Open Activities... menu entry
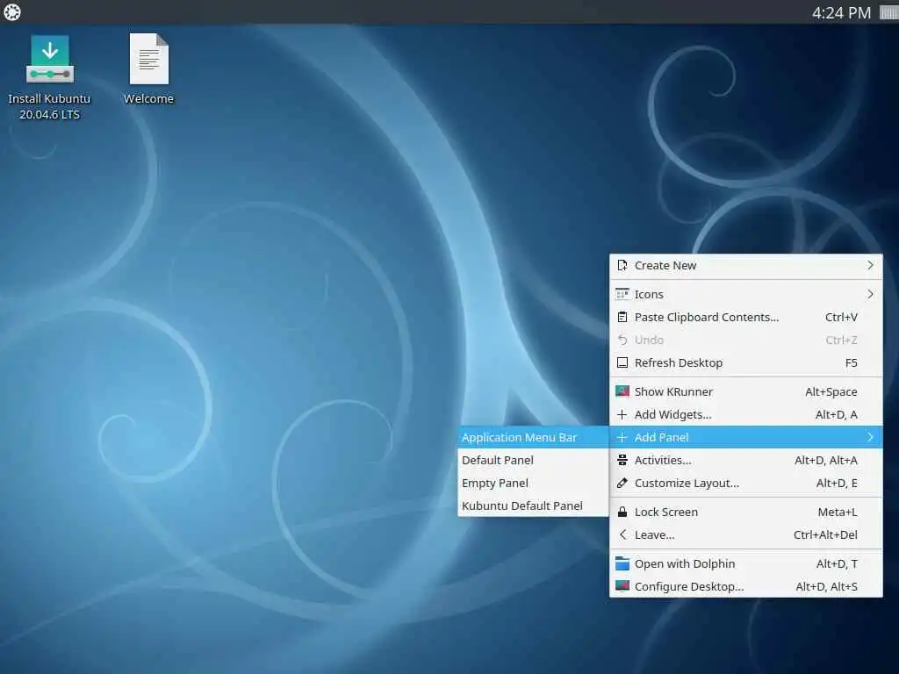Image resolution: width=899 pixels, height=674 pixels. pos(746,460)
